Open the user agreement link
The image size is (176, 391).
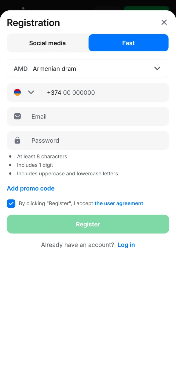click(x=119, y=203)
